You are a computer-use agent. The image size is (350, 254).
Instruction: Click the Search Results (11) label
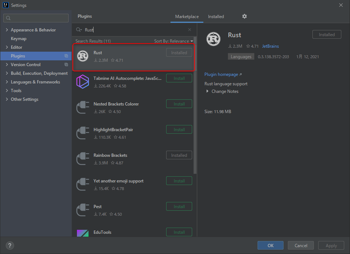[93, 41]
